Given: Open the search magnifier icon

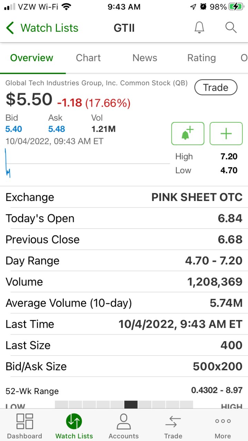Looking at the screenshot, I should [x=231, y=28].
